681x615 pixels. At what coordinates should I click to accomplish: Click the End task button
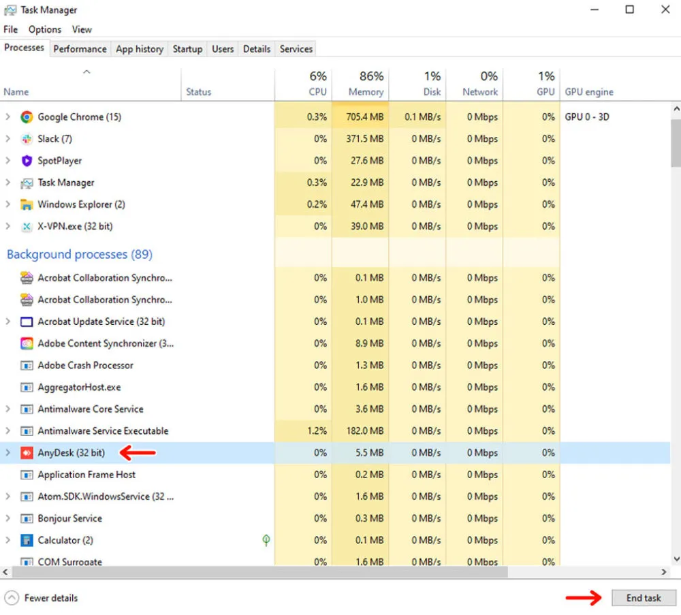click(x=644, y=598)
